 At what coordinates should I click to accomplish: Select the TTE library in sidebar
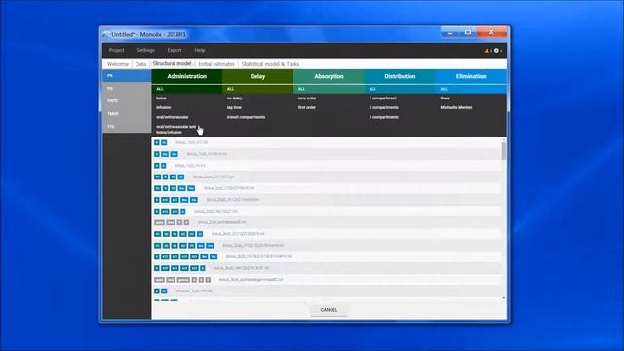(127, 127)
